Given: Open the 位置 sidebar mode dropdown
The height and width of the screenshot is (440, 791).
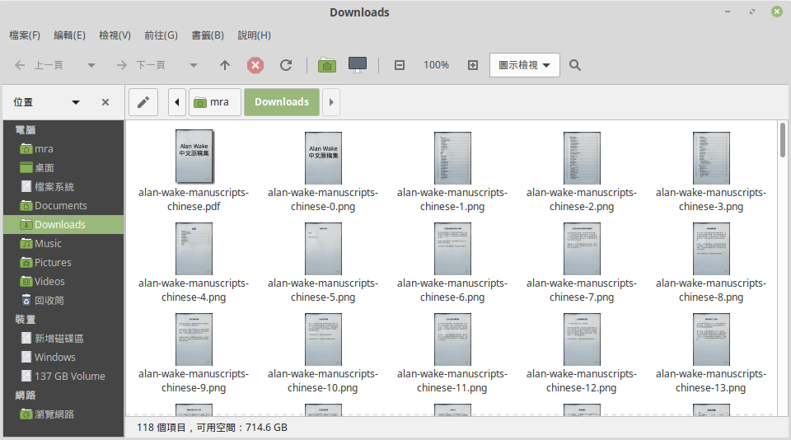Looking at the screenshot, I should [76, 102].
